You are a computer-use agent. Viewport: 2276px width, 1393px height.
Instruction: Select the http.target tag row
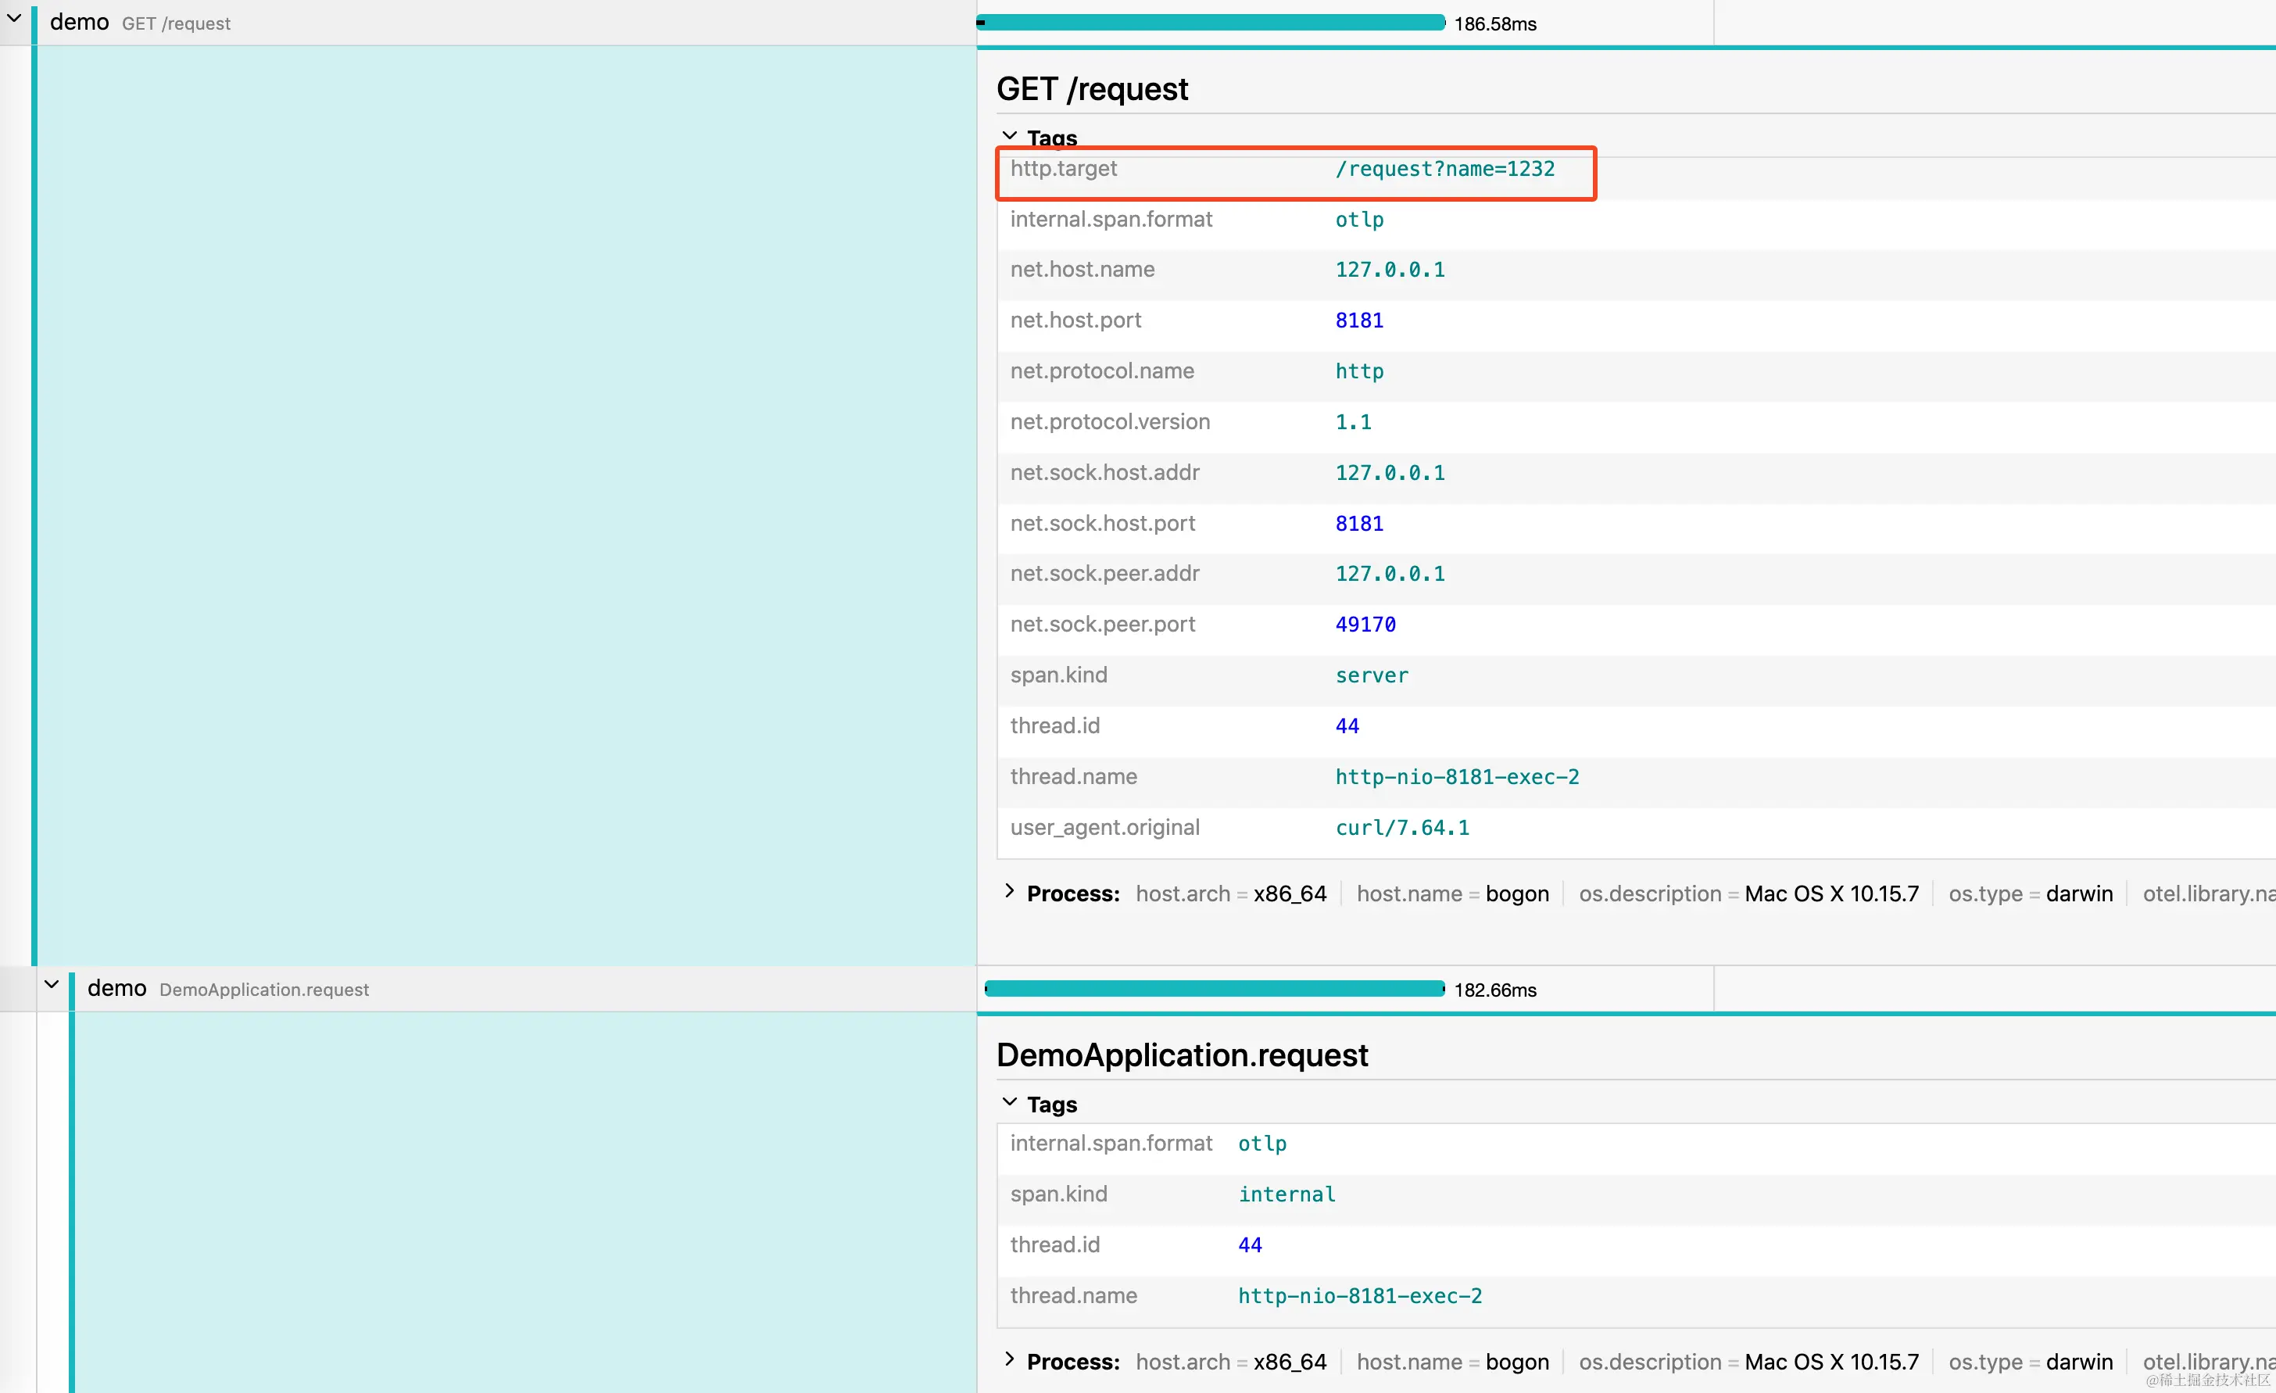click(1064, 169)
